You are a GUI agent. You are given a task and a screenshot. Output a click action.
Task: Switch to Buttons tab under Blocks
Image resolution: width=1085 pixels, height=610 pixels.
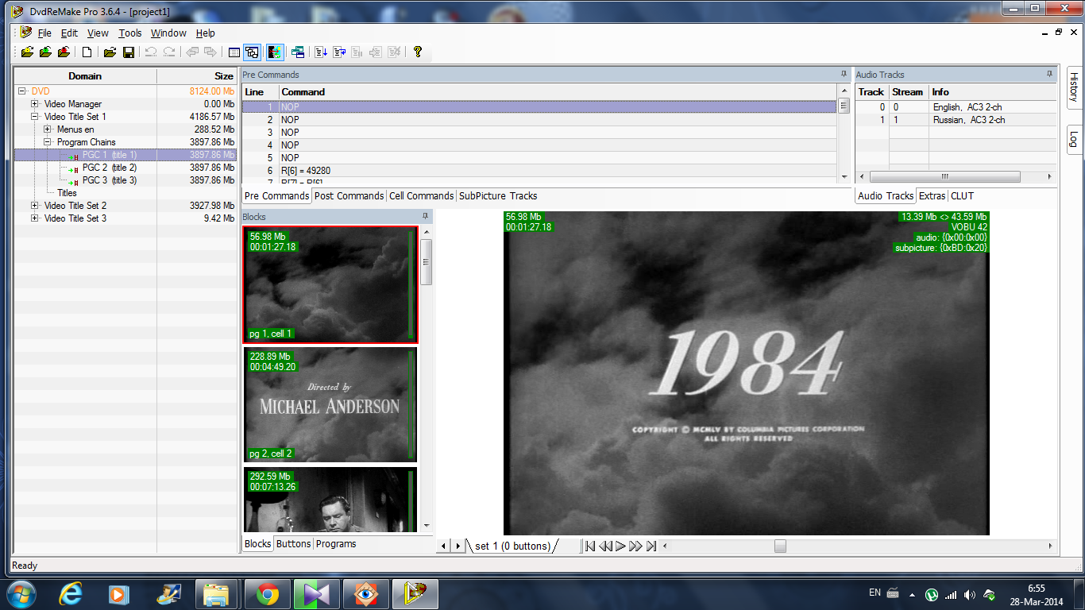point(293,544)
